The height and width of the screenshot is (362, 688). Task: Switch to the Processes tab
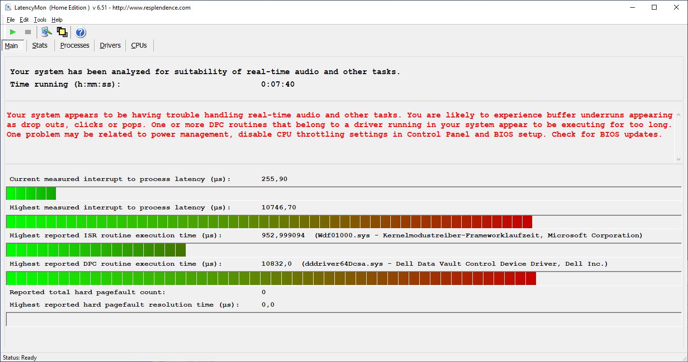75,45
